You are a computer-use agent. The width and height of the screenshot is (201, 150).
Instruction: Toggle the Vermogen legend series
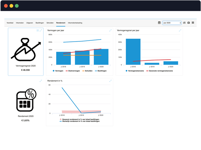coord(58,71)
